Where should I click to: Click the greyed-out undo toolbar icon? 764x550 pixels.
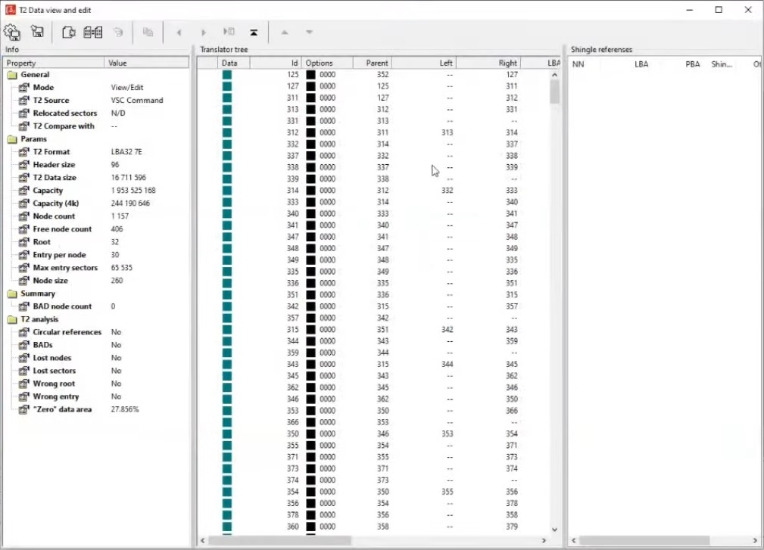(x=118, y=32)
